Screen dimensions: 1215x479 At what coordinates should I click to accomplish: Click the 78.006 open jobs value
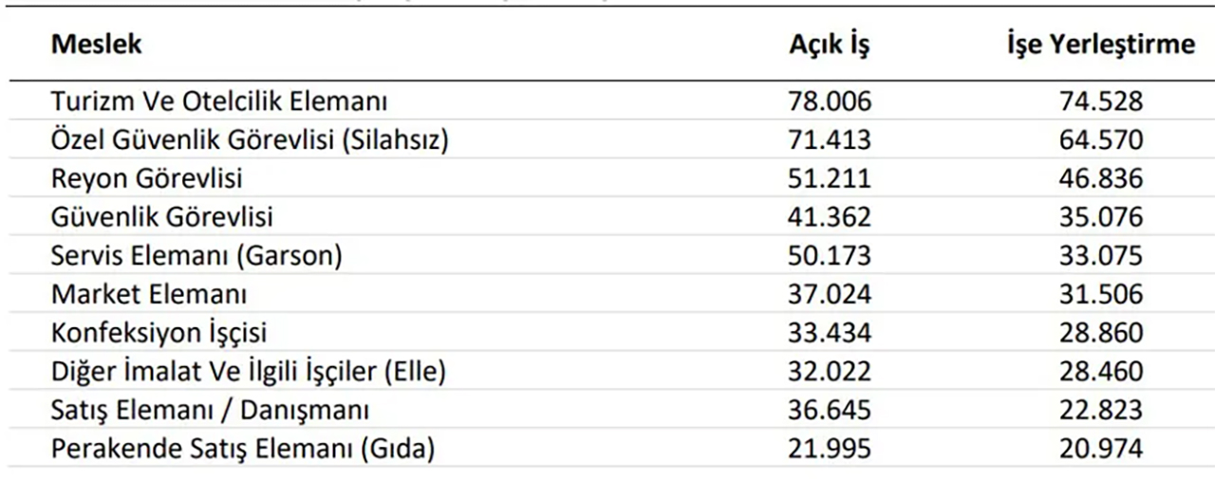[x=829, y=101]
